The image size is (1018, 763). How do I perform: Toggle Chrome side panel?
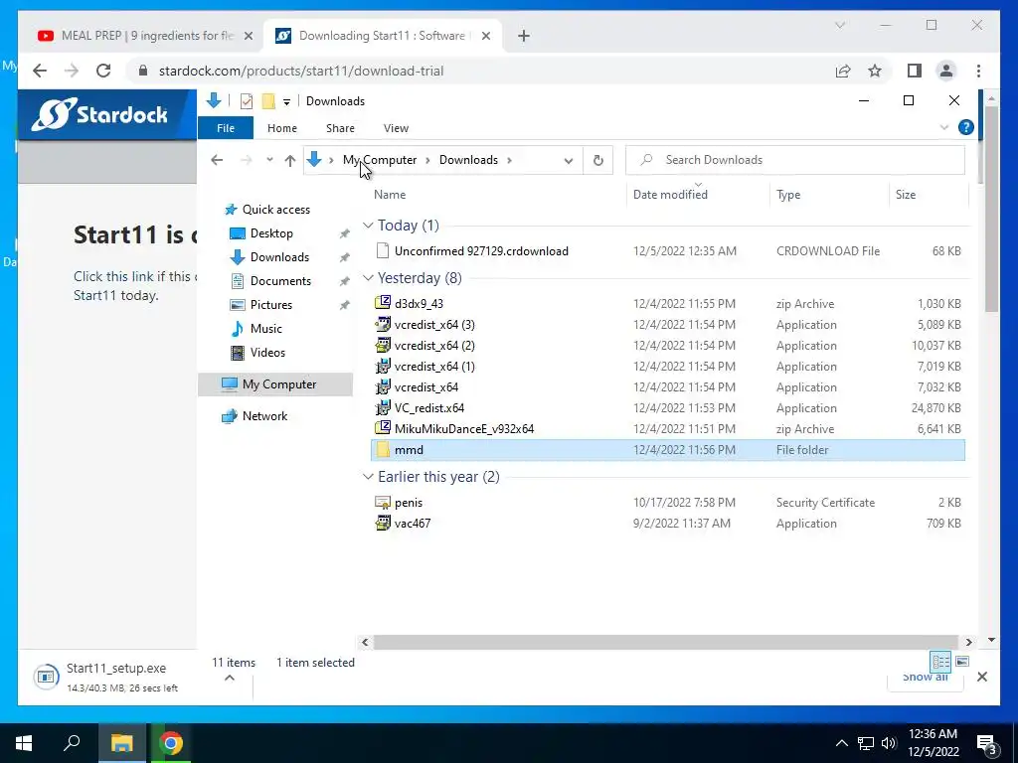[915, 71]
